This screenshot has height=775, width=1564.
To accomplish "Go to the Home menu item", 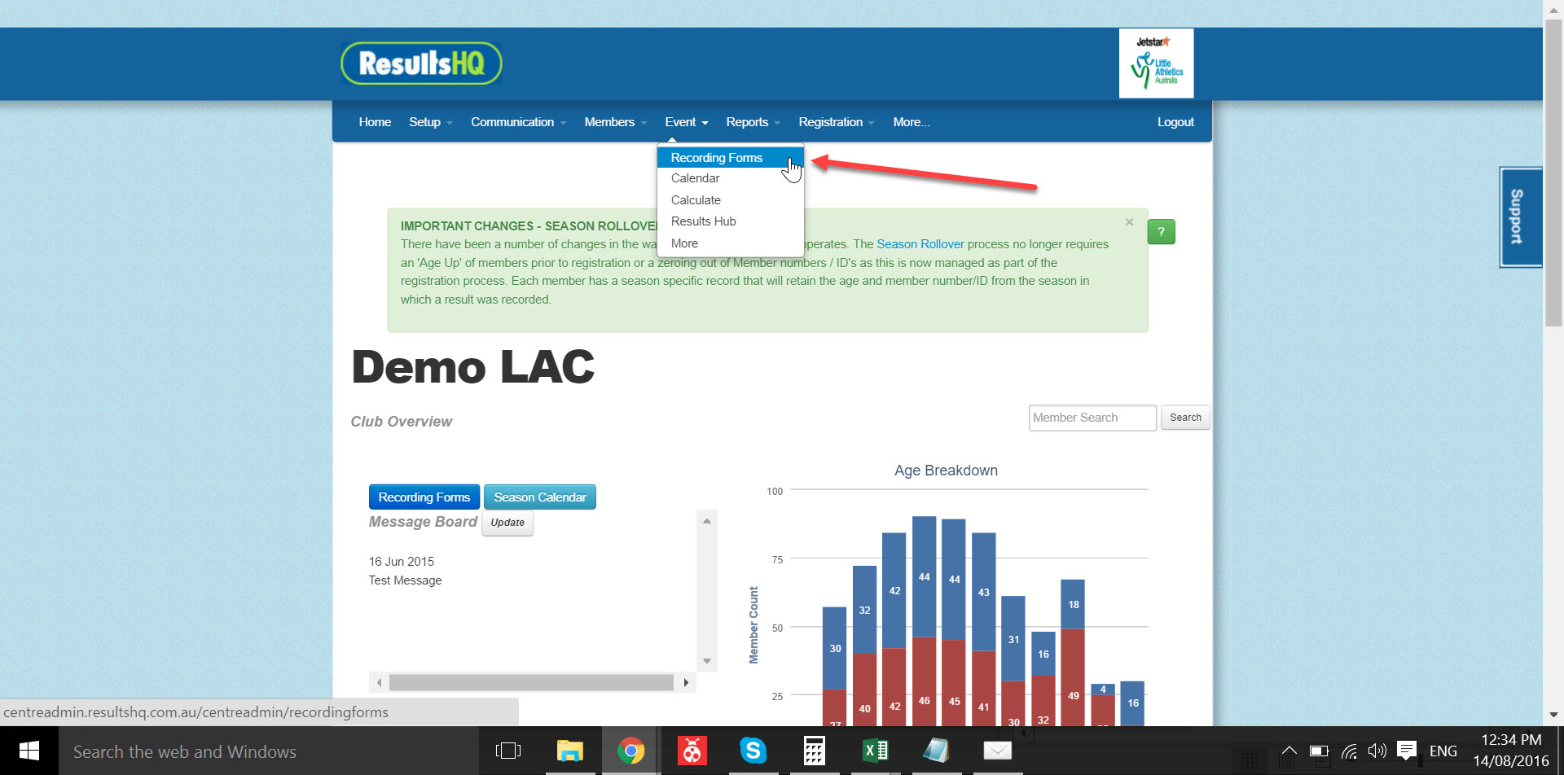I will pos(375,122).
